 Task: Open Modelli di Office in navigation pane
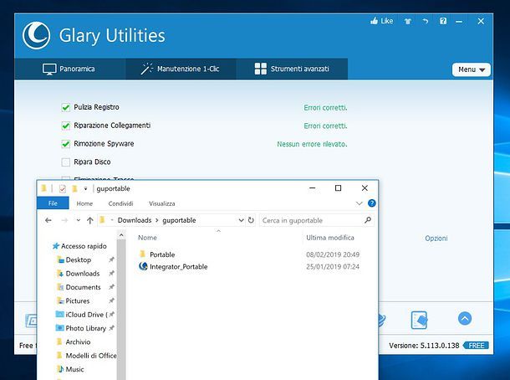(x=91, y=356)
